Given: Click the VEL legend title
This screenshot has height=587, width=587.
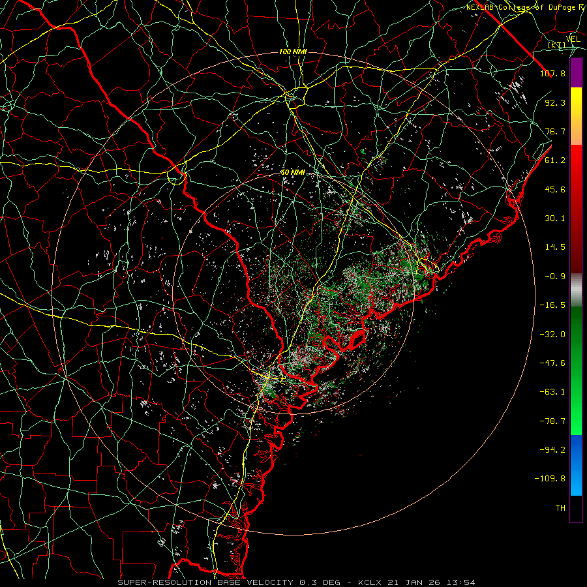Looking at the screenshot, I should click(x=573, y=39).
